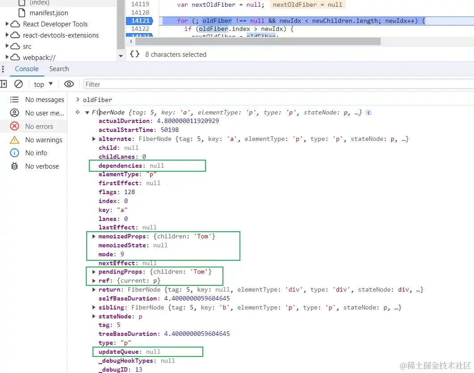This screenshot has width=474, height=373.
Task: Click the webpack cloud icon
Action: coord(15,57)
